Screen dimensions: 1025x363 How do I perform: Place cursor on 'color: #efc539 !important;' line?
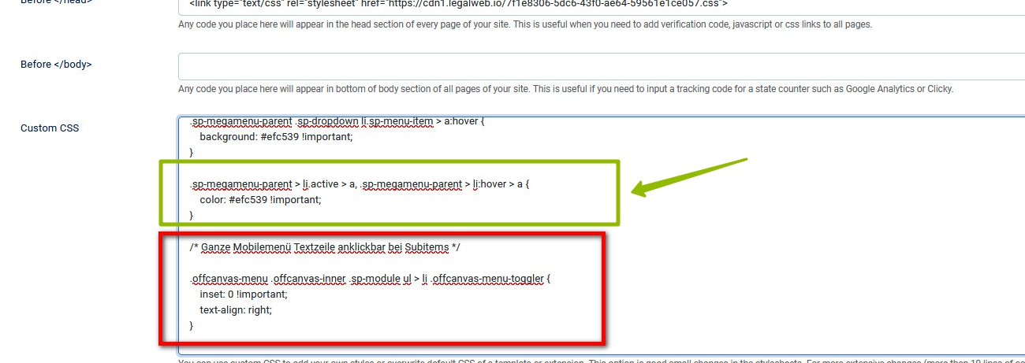point(260,200)
